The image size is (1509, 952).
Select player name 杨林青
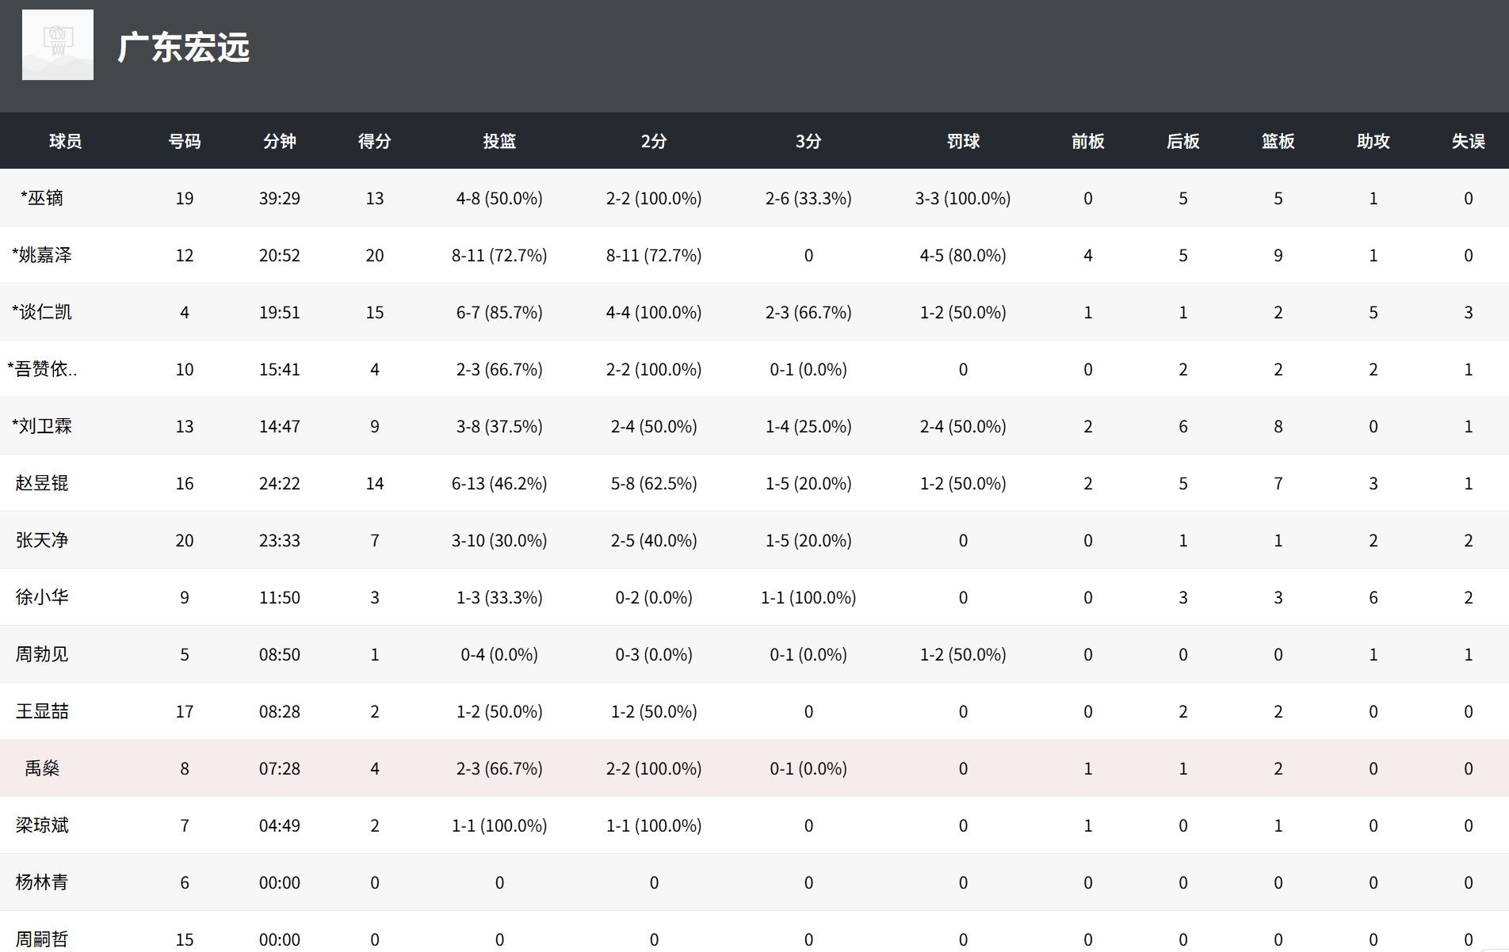click(42, 882)
